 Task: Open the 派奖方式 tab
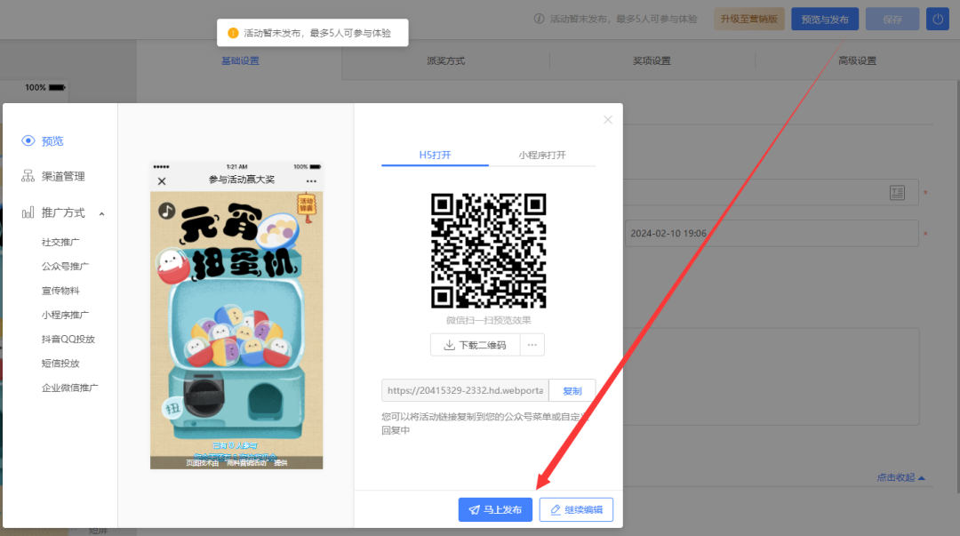pyautogui.click(x=445, y=60)
